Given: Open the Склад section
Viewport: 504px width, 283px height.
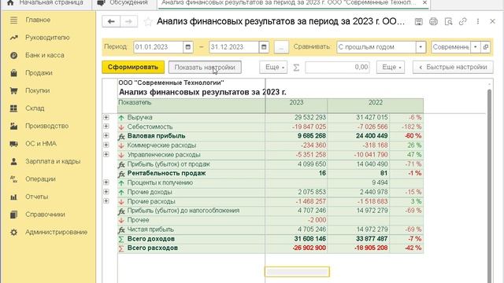Looking at the screenshot, I should coord(35,108).
